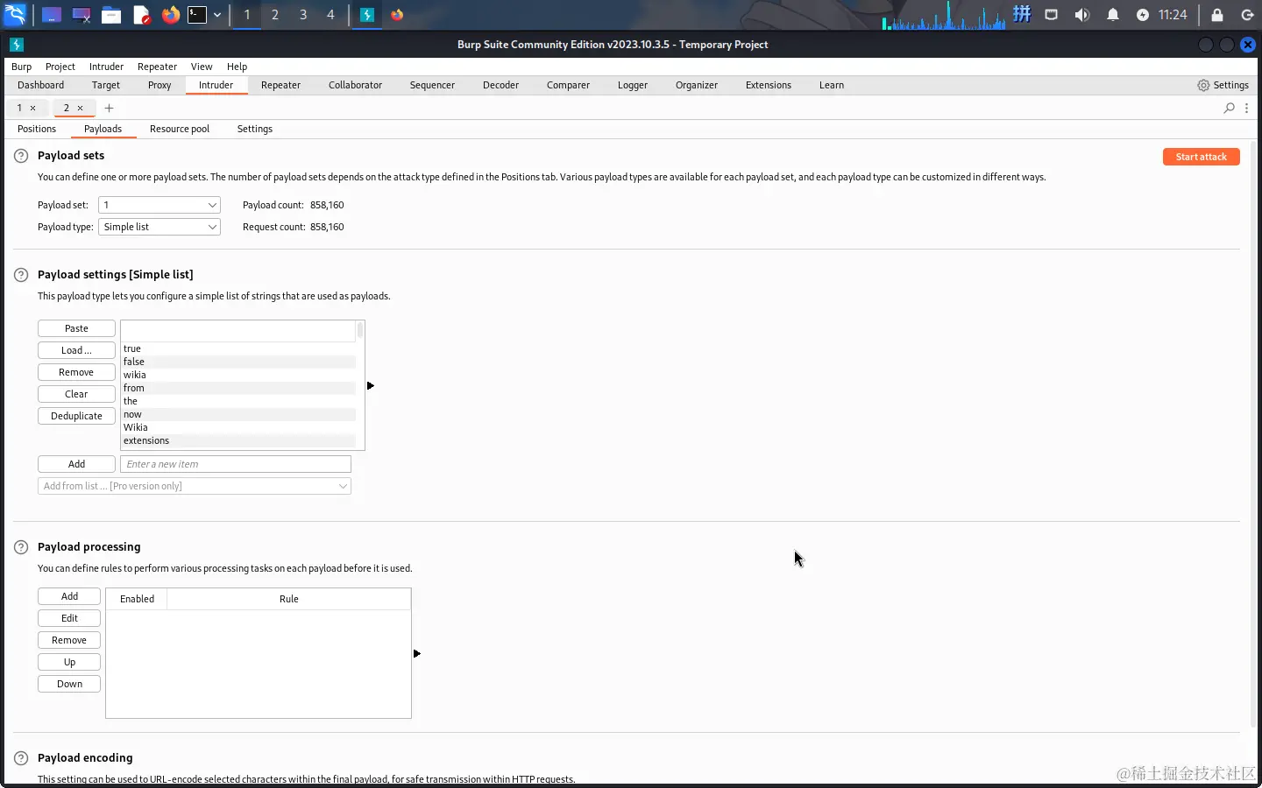Click Paste in payload settings
The width and height of the screenshot is (1262, 788).
coord(76,328)
